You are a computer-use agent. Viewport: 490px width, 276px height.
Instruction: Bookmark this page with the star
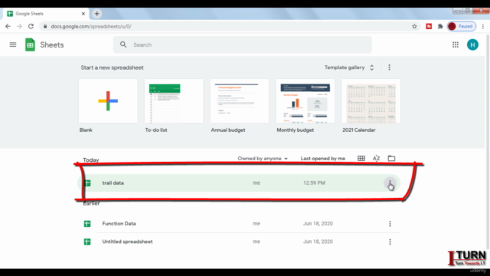coord(414,26)
